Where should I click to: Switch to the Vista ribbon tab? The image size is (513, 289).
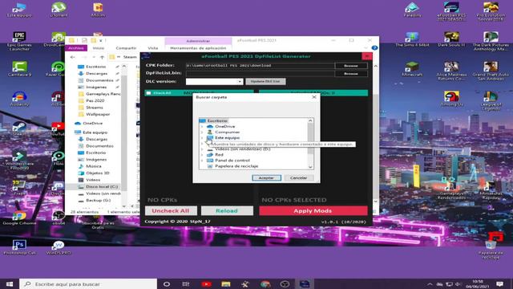(x=153, y=48)
